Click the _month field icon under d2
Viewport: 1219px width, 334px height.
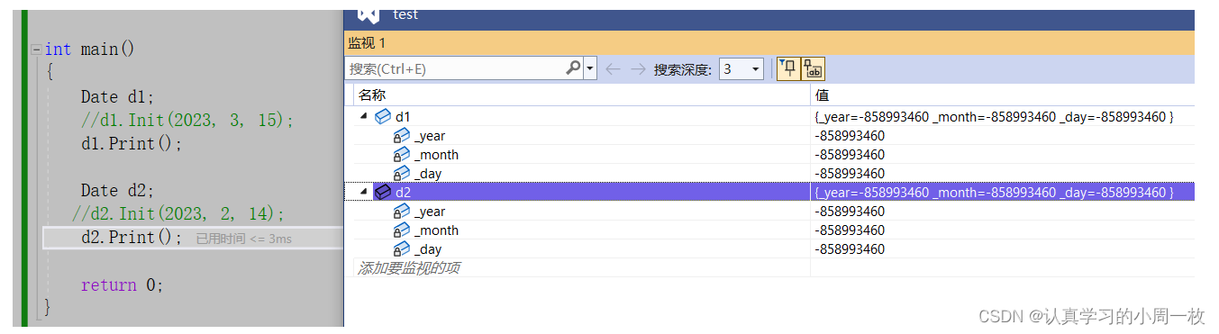tap(402, 230)
